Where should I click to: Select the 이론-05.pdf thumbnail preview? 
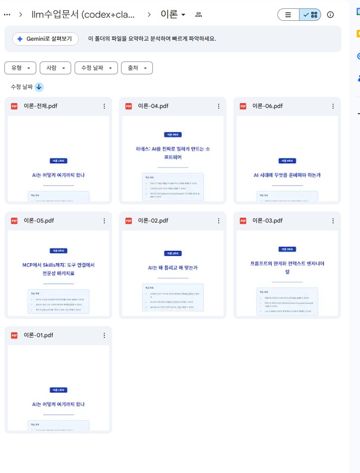coord(58,273)
